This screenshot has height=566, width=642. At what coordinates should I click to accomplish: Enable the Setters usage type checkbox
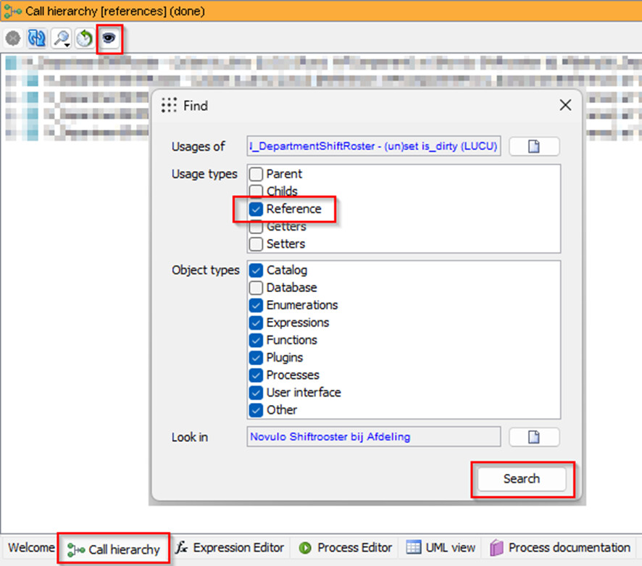click(256, 244)
